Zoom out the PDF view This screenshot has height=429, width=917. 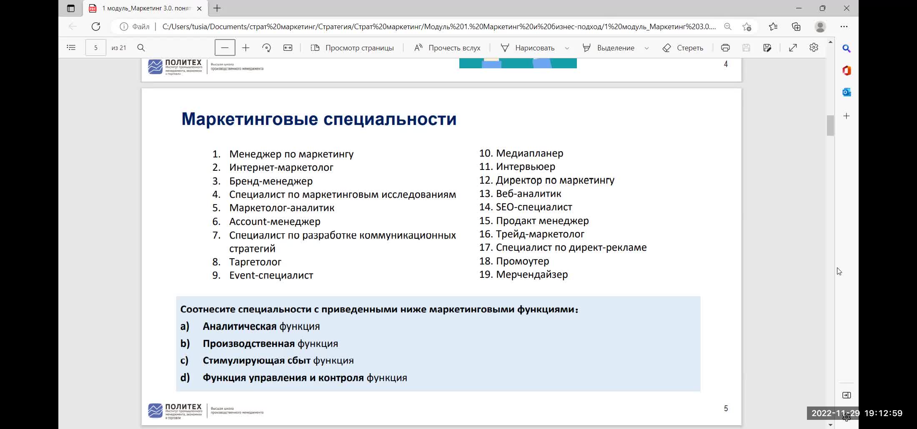(x=225, y=48)
